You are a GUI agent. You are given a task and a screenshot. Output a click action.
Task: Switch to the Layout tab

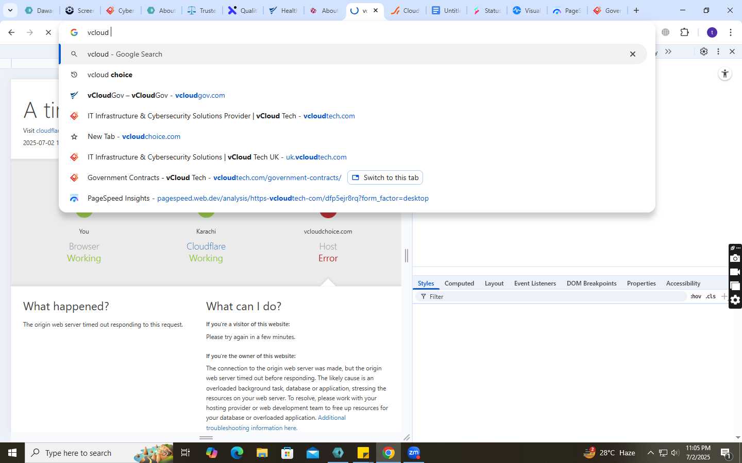494,283
